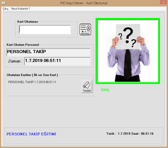The width and height of the screenshot is (168, 148).
Task: Click the Kart Okutan Personel group label
Action: pos(23,45)
